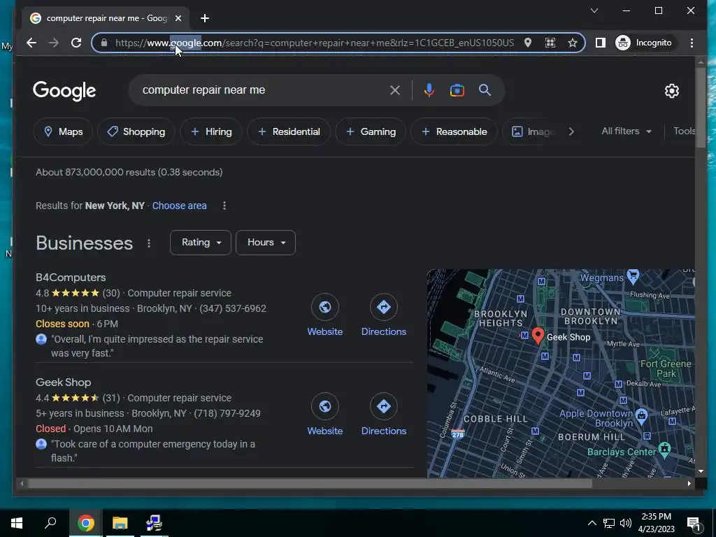Click the scroll-right arrow on horizontal scrollbar
Screen dimensions: 716x537
tap(689, 484)
